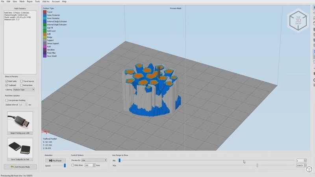
Task: Click the Support legend color square
Action: point(45,40)
